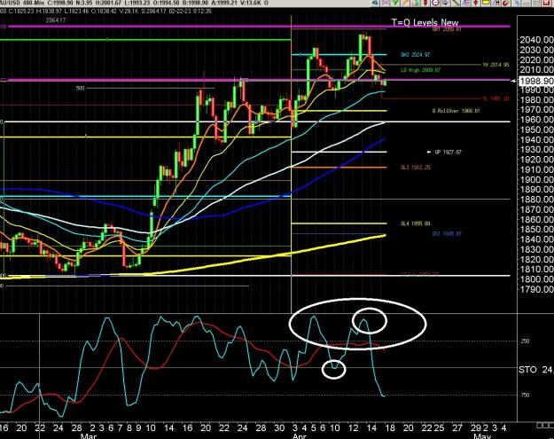Click the 'T=Q Levels New' chart label
Image resolution: width=554 pixels, height=439 pixels.
(425, 22)
